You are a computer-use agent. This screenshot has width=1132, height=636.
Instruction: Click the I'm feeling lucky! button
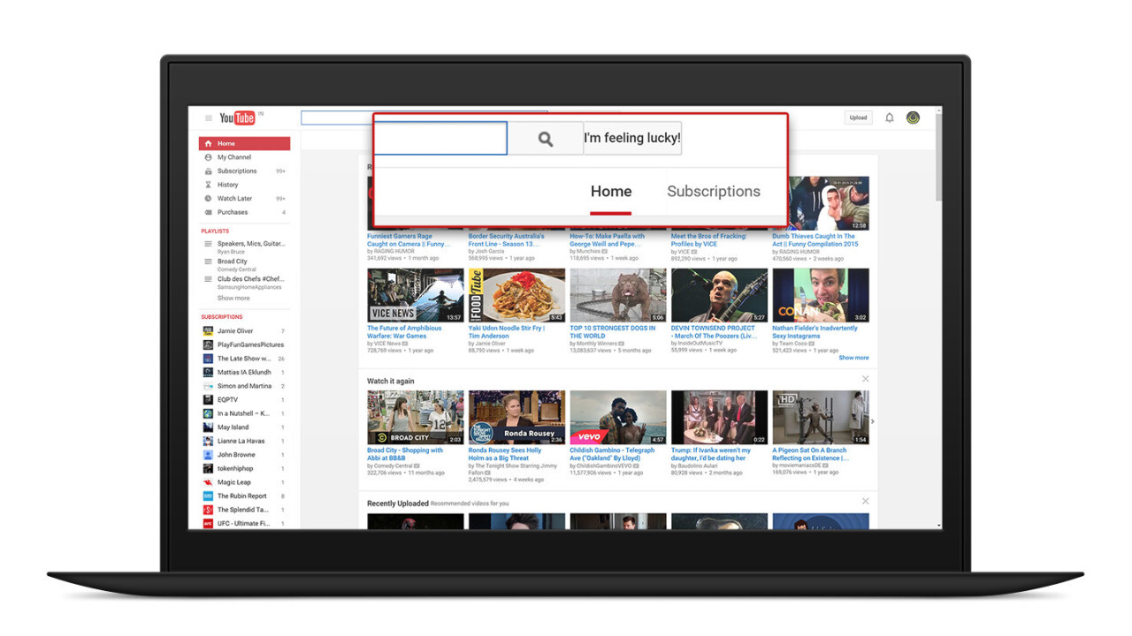point(632,139)
